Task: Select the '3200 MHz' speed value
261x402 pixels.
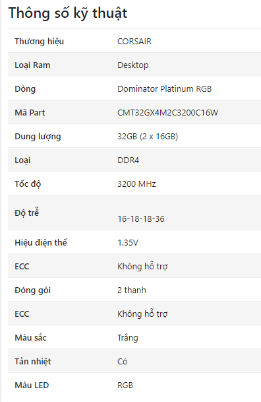Action: pyautogui.click(x=136, y=184)
